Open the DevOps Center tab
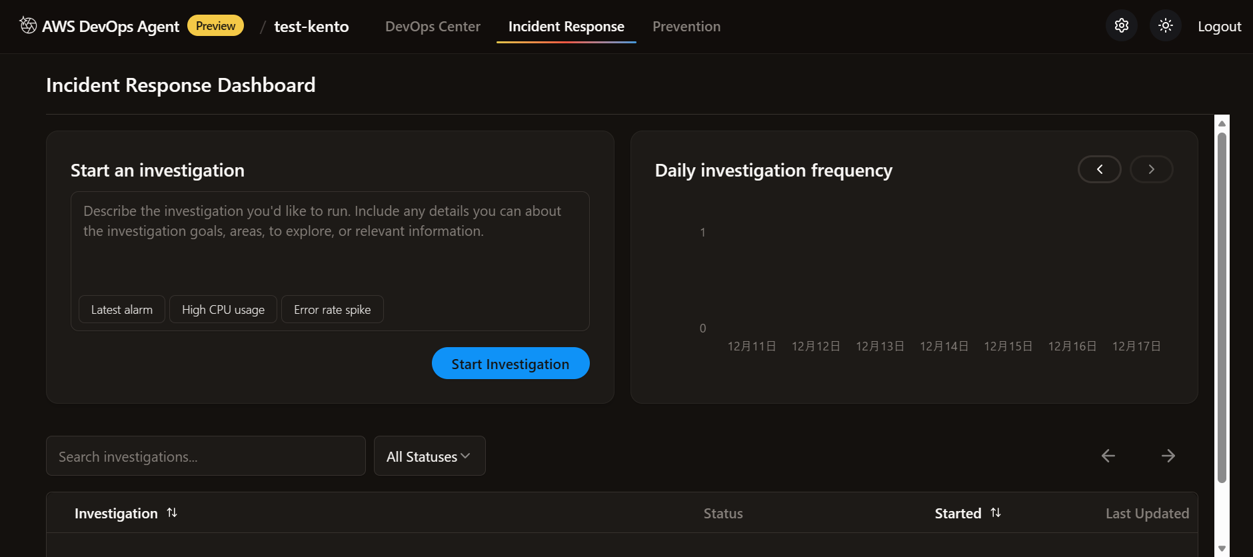The width and height of the screenshot is (1253, 557). 433,27
